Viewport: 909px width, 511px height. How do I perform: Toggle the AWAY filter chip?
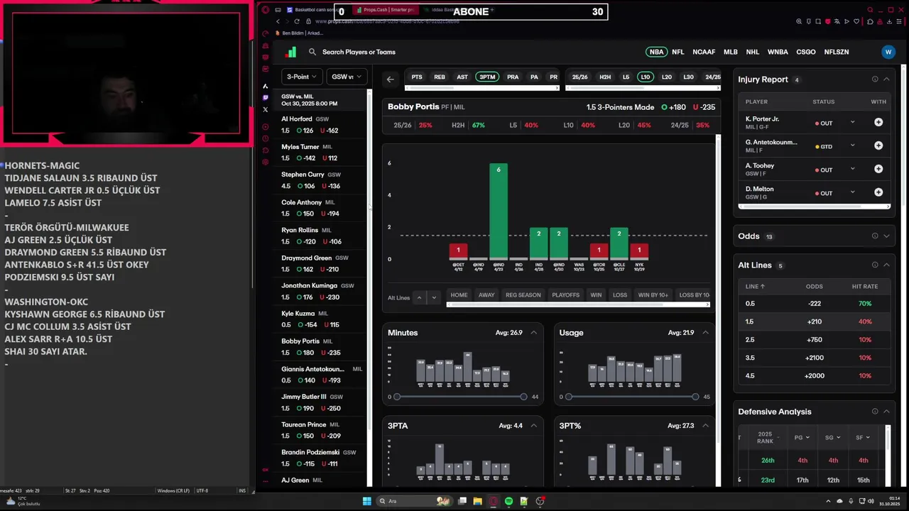[x=486, y=295]
